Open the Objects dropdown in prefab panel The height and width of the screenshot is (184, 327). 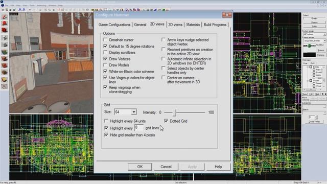[325, 112]
